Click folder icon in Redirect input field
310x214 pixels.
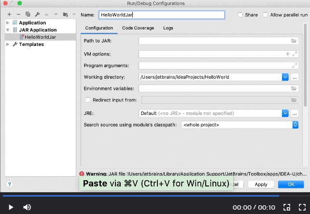(294, 100)
